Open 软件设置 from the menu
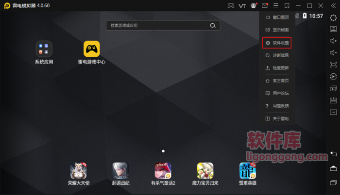The width and height of the screenshot is (340, 195). tap(277, 43)
